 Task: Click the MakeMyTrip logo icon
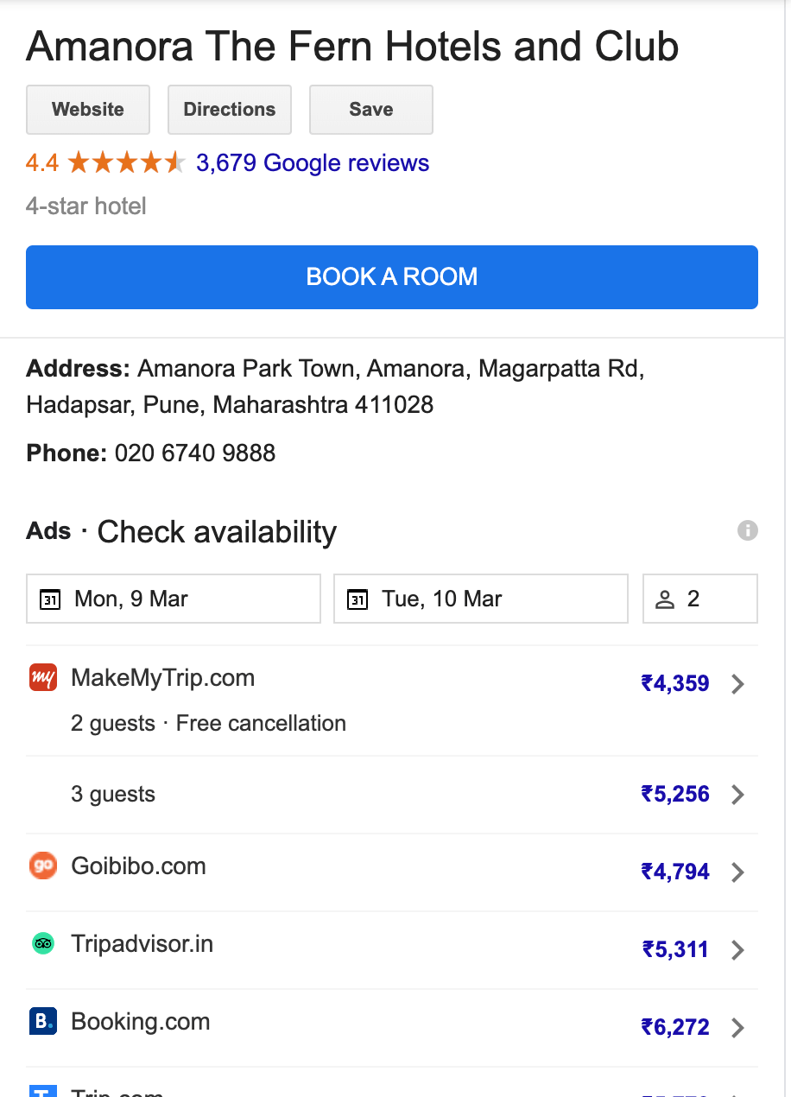pos(43,677)
